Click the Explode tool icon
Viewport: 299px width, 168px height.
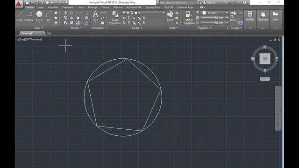86,18
